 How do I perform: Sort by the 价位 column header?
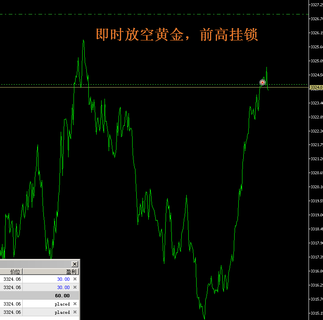point(11,272)
